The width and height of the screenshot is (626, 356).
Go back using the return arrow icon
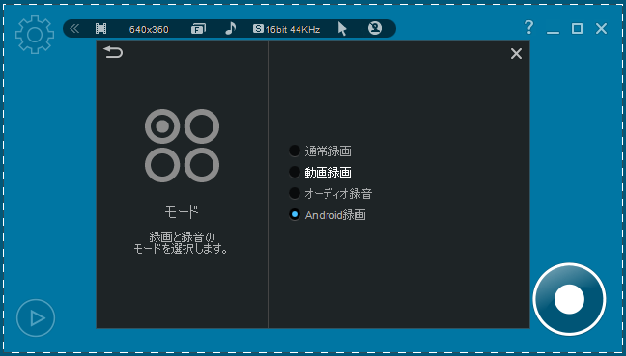point(113,52)
